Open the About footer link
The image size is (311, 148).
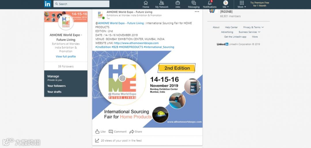pos(216,27)
